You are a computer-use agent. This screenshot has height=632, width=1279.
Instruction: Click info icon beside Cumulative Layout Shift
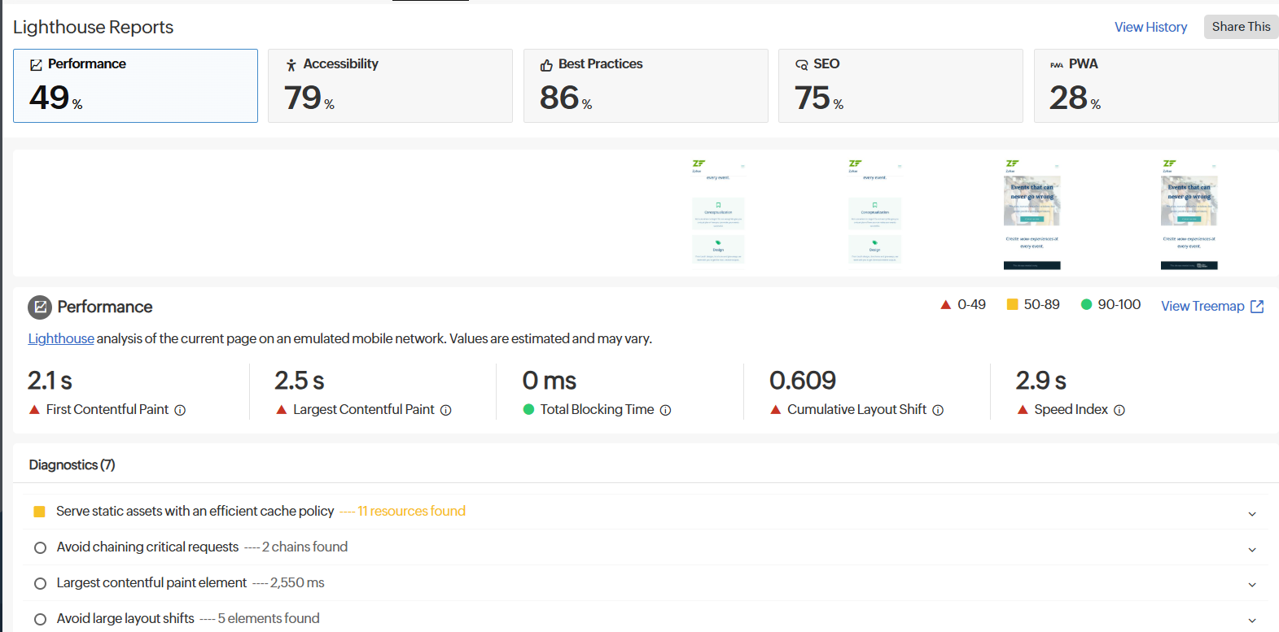tap(938, 411)
